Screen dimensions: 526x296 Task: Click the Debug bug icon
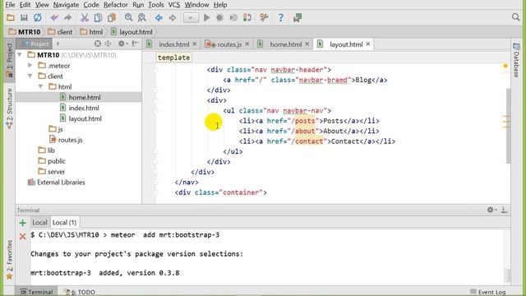[219, 17]
